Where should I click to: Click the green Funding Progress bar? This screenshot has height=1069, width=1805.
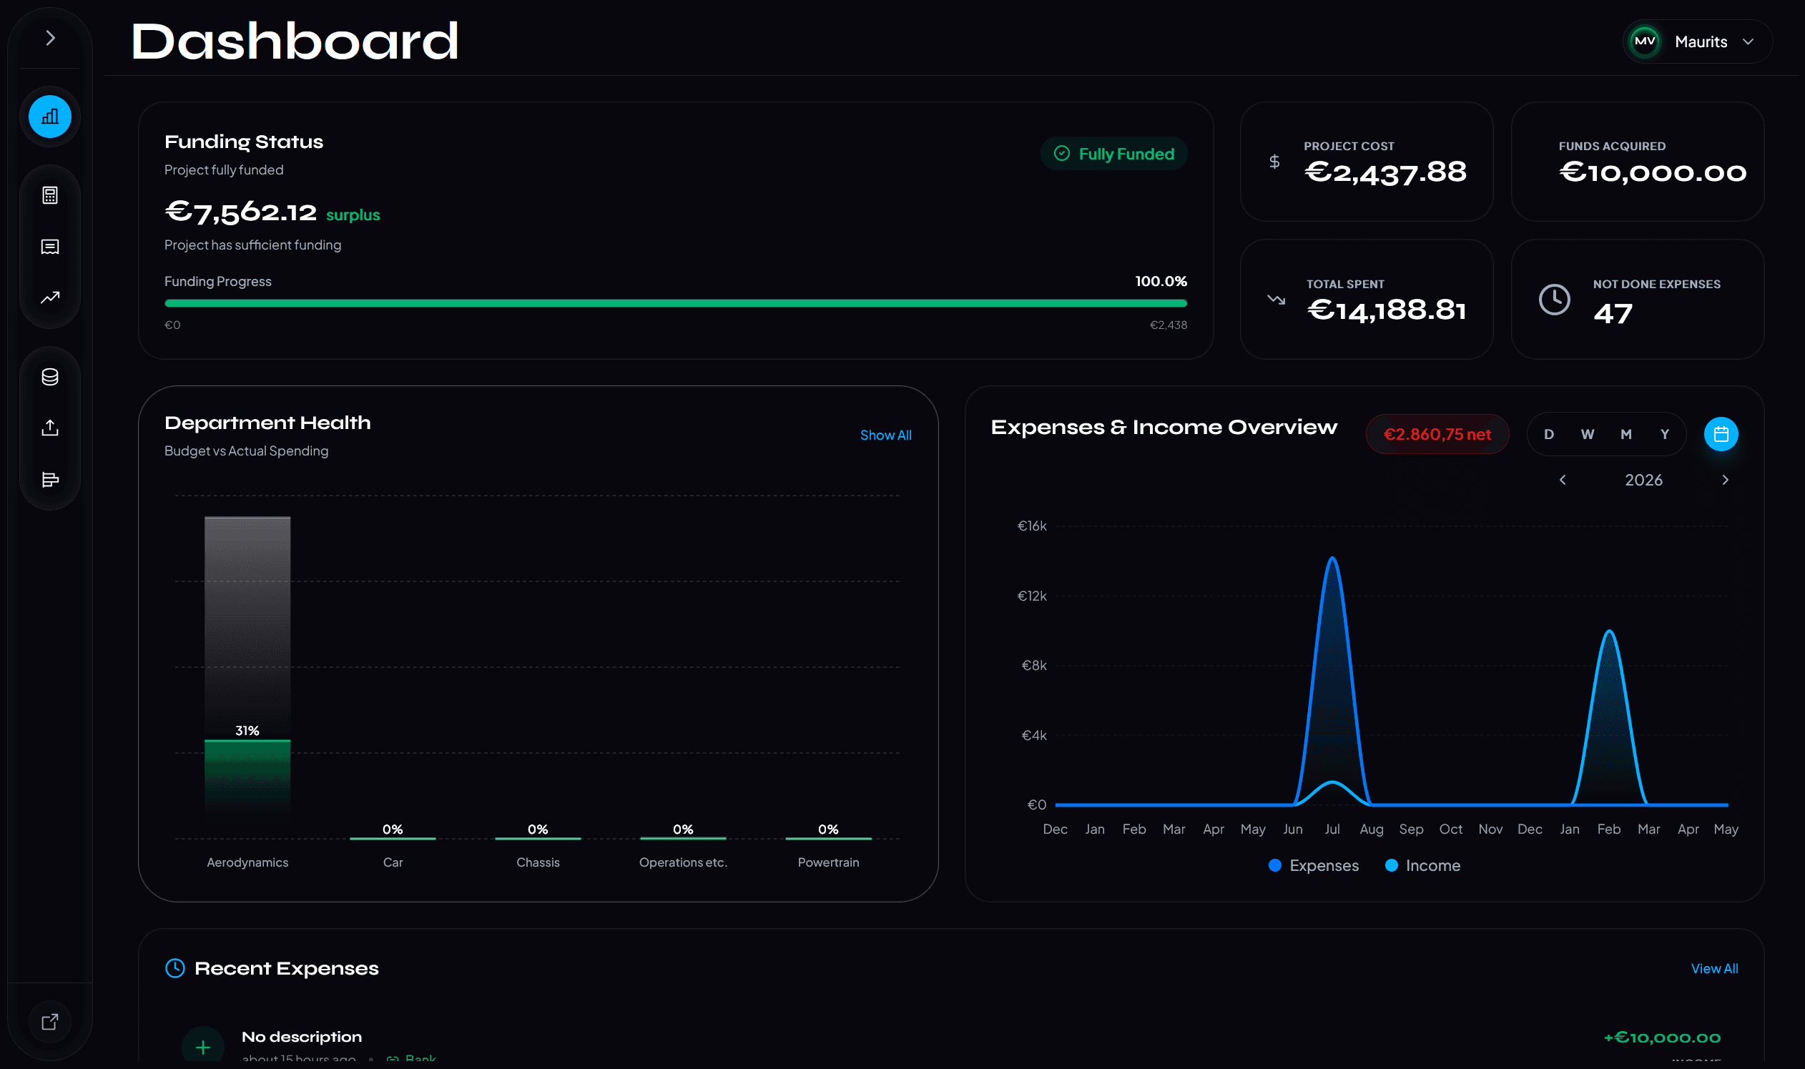coord(675,303)
